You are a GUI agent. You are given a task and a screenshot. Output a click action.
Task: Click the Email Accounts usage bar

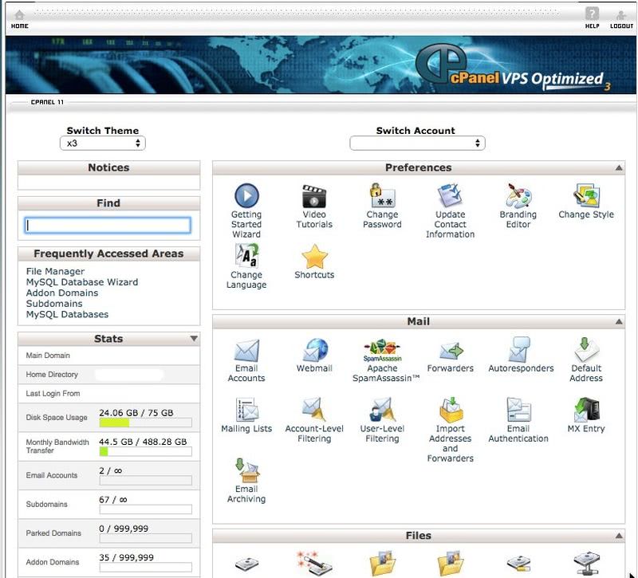(x=146, y=481)
